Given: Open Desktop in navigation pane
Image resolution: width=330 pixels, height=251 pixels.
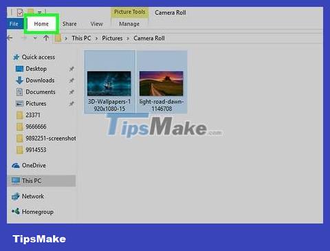Looking at the screenshot, I should click(x=36, y=69).
